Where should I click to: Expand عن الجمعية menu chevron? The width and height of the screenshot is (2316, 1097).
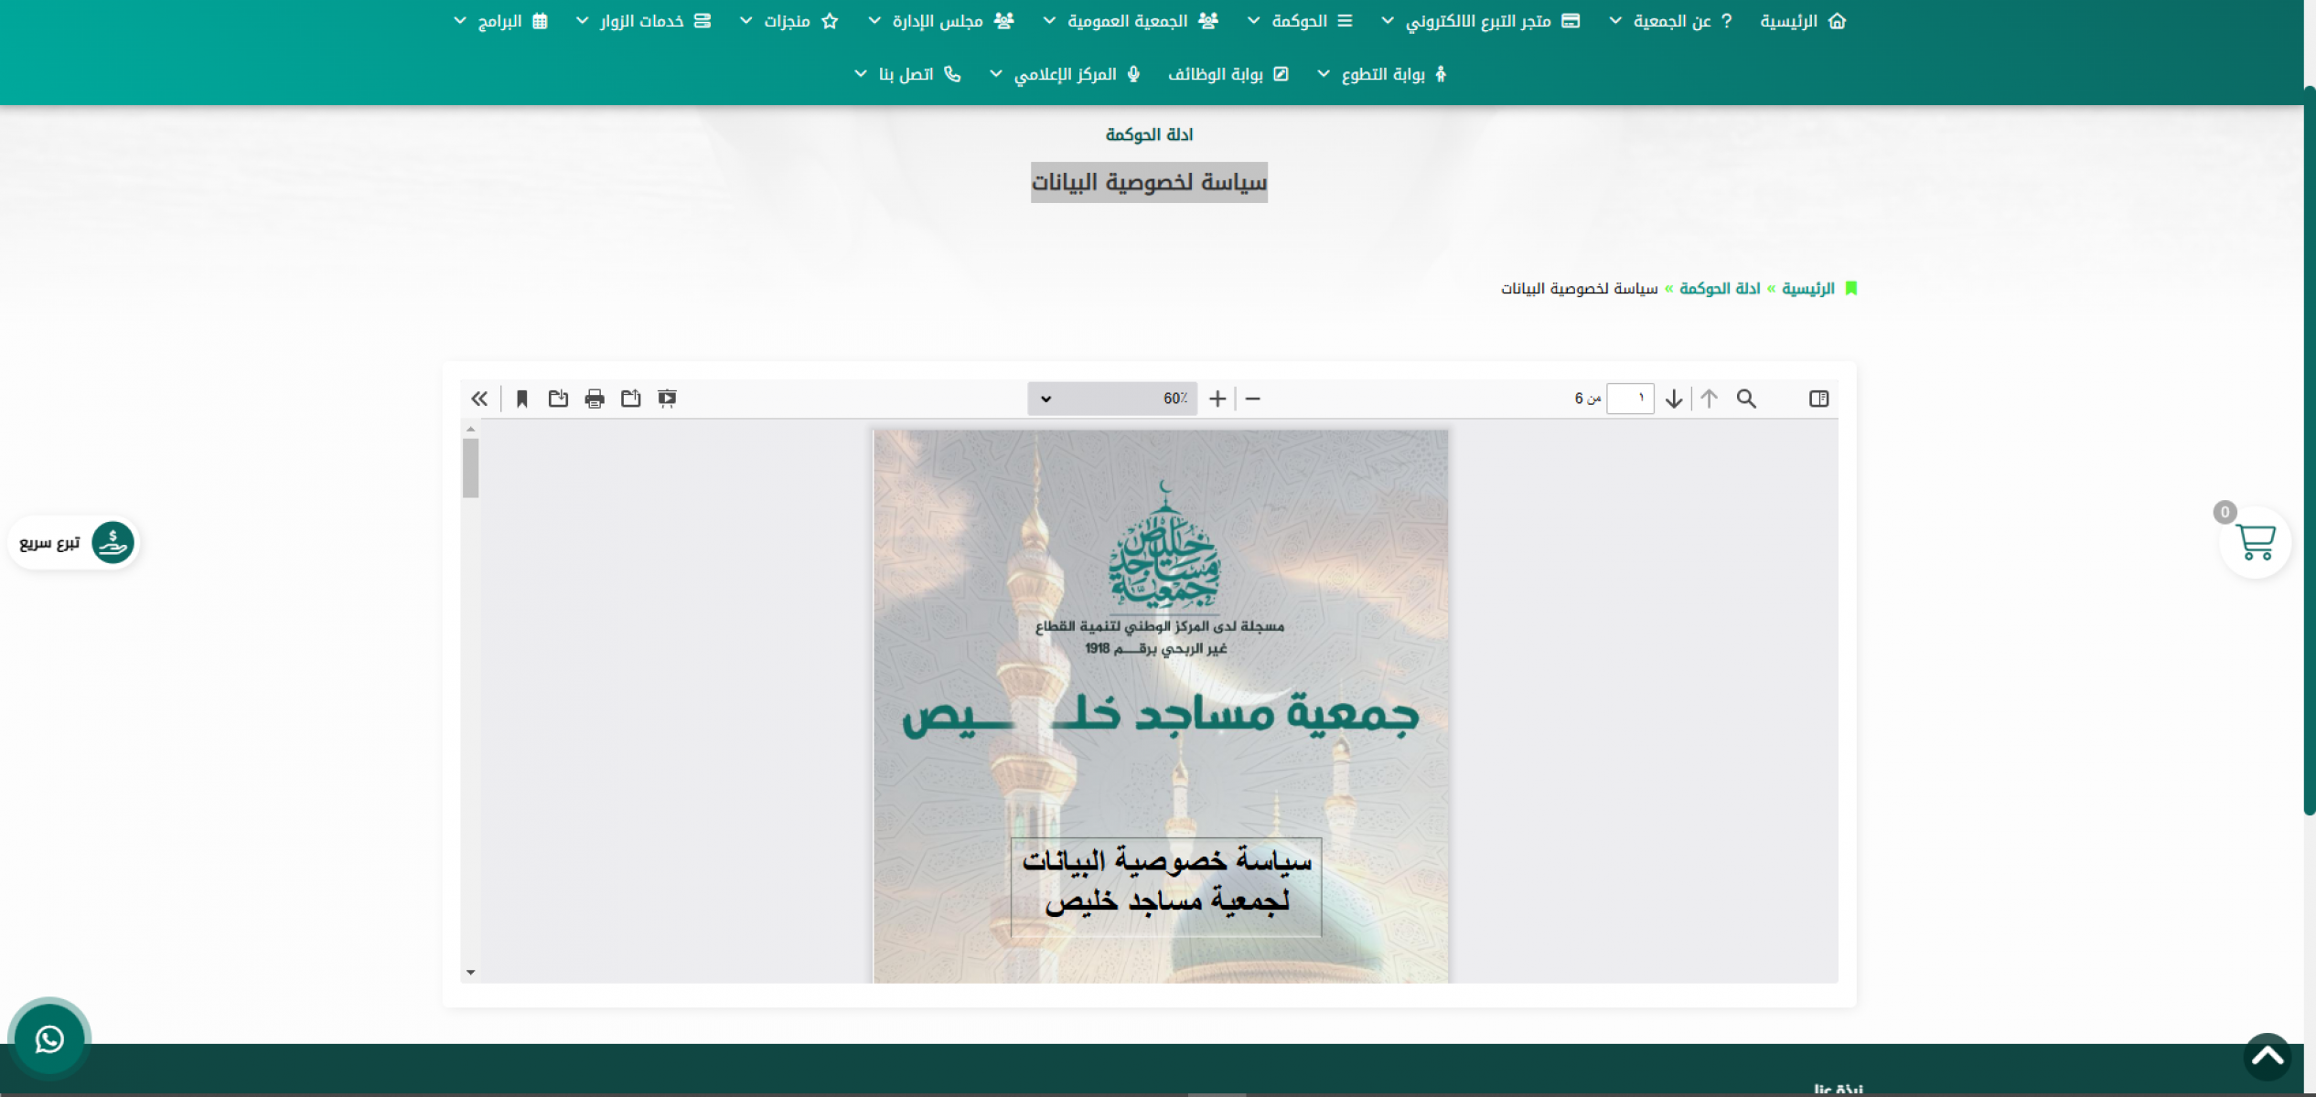[x=1615, y=21]
